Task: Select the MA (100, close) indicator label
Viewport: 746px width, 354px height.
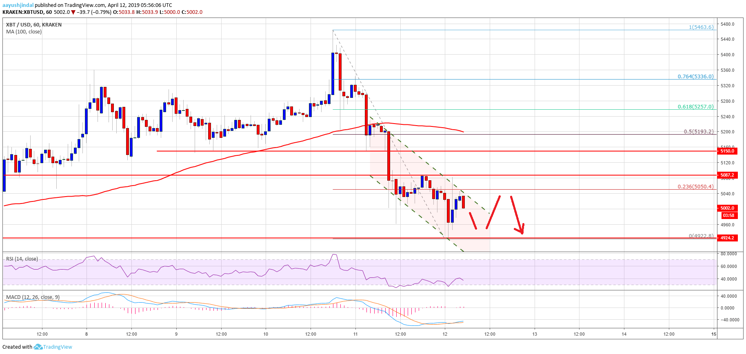Action: pyautogui.click(x=24, y=32)
